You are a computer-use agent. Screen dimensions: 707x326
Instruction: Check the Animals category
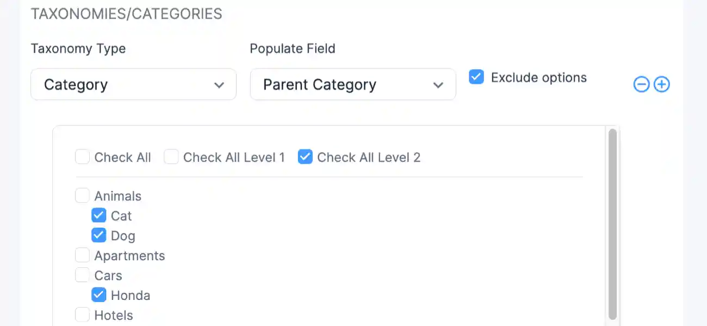(82, 195)
